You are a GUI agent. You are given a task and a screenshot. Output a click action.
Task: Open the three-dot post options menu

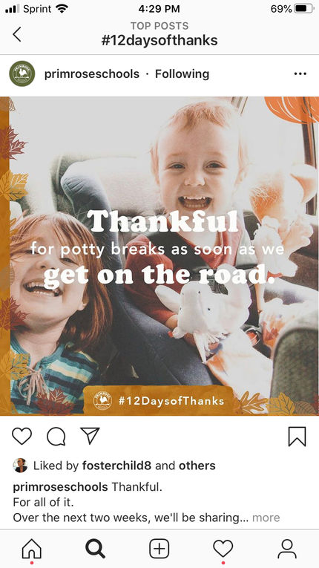coord(300,74)
